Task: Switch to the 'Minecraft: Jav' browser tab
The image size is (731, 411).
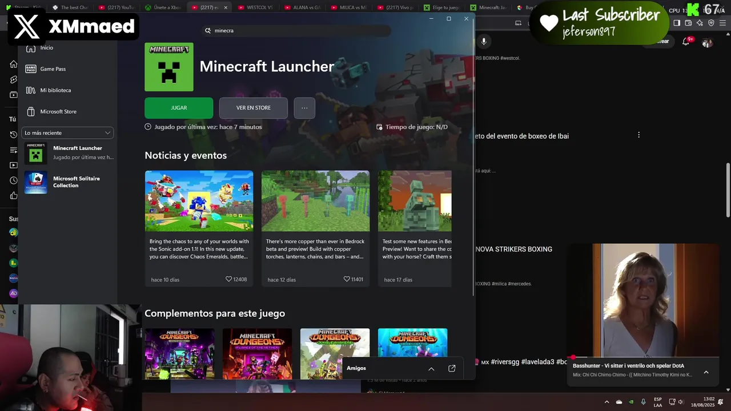Action: click(488, 7)
